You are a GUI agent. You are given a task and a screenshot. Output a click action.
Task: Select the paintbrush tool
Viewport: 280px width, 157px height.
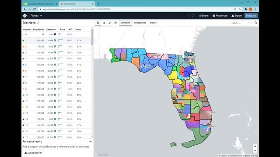[110, 23]
